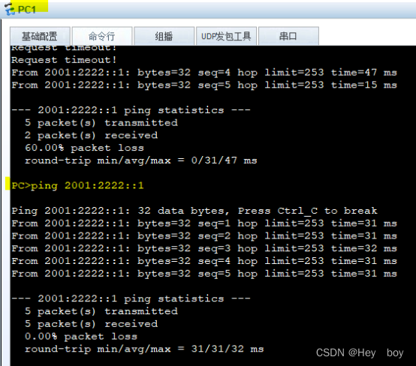The width and height of the screenshot is (416, 366).
Task: Click the '60.00% packet loss' line
Action: pos(84,148)
